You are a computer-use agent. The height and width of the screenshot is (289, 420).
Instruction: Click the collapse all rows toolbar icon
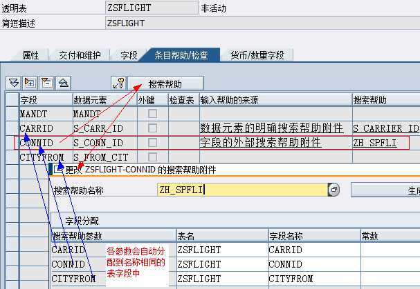(x=46, y=83)
